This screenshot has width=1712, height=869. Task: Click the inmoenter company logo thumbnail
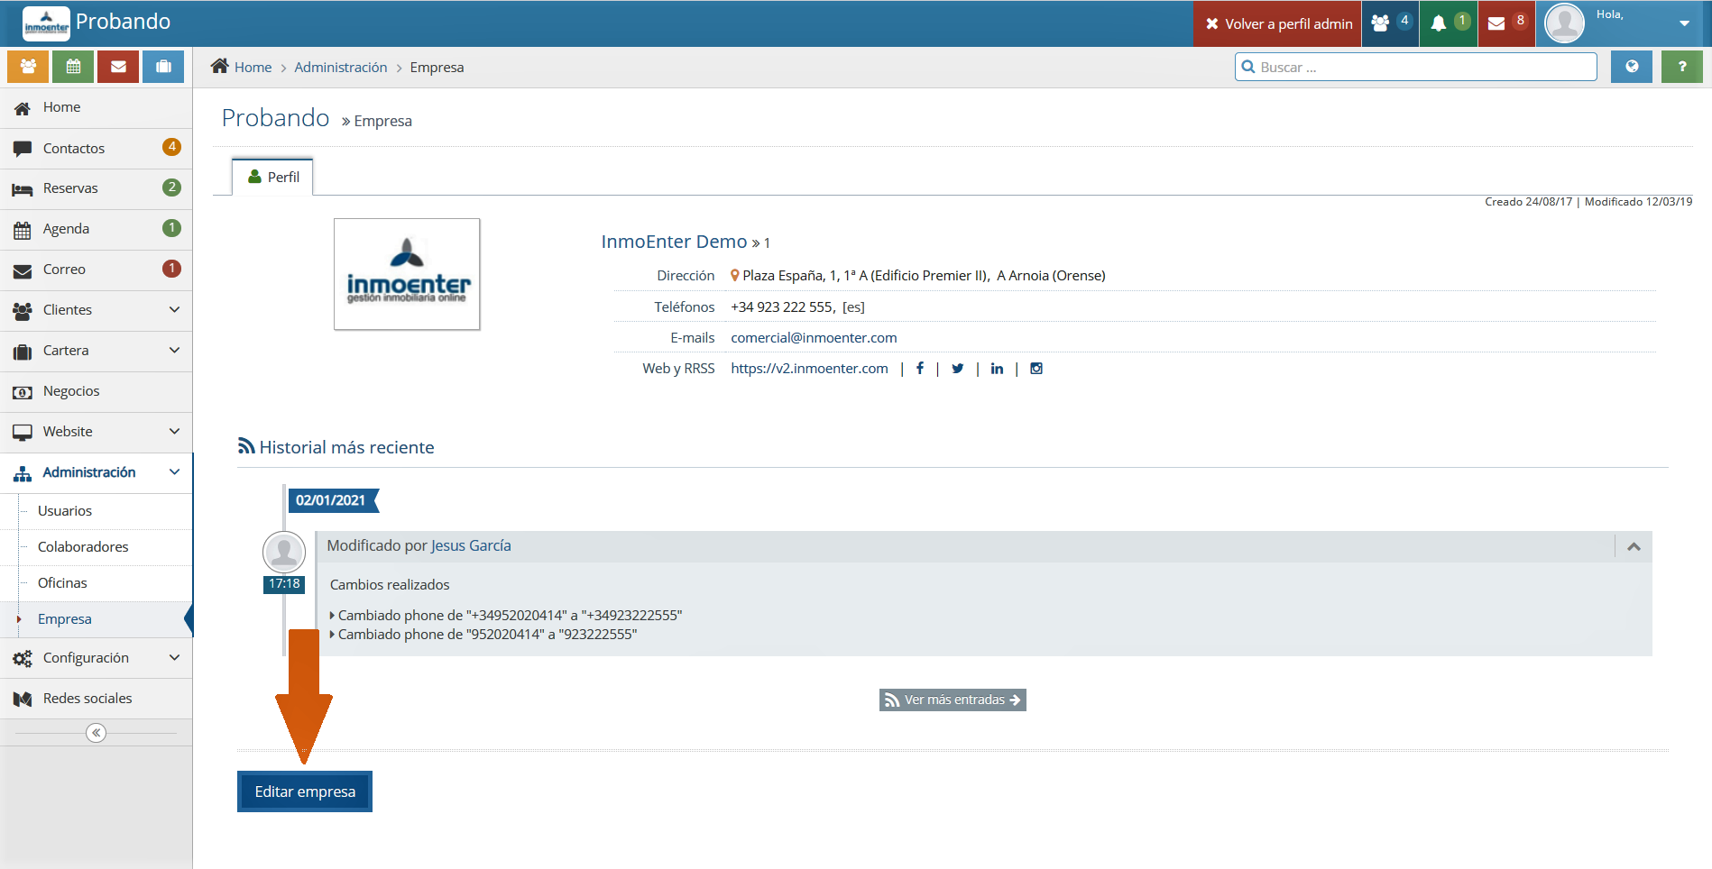(x=407, y=274)
